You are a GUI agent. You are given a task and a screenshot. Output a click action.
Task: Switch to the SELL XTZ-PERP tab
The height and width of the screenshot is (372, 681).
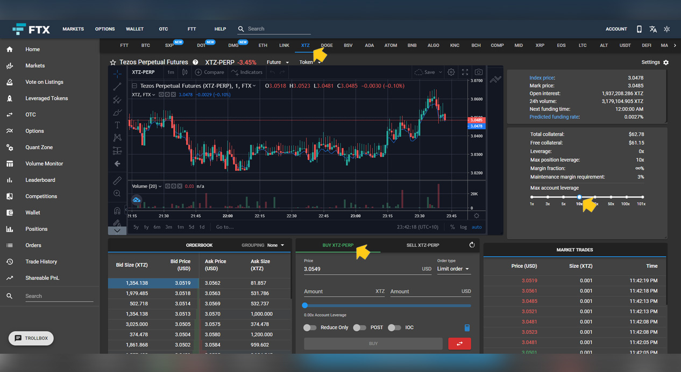pos(423,245)
